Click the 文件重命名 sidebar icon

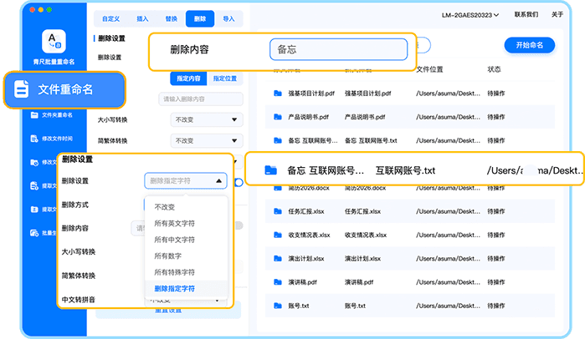(22, 89)
